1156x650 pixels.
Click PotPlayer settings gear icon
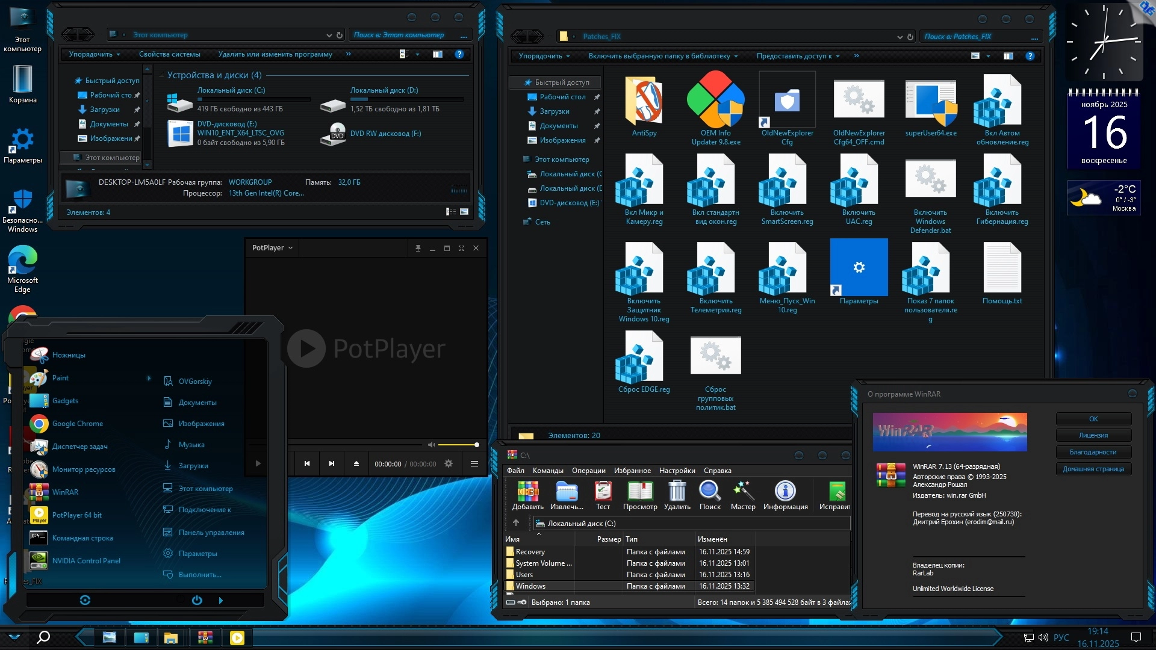(449, 463)
